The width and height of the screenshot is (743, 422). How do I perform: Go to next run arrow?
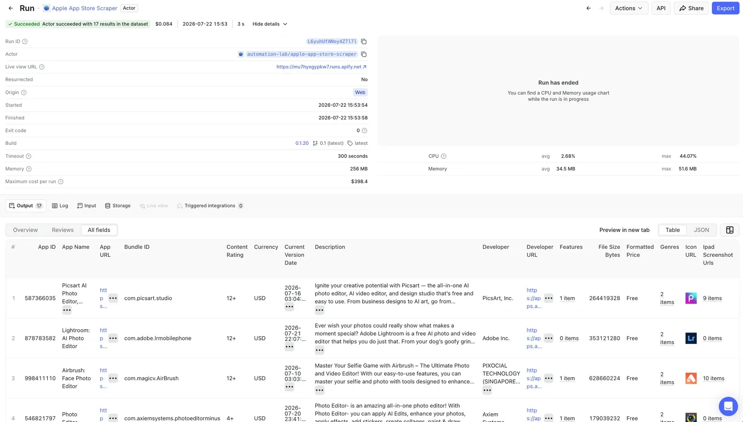(x=601, y=8)
